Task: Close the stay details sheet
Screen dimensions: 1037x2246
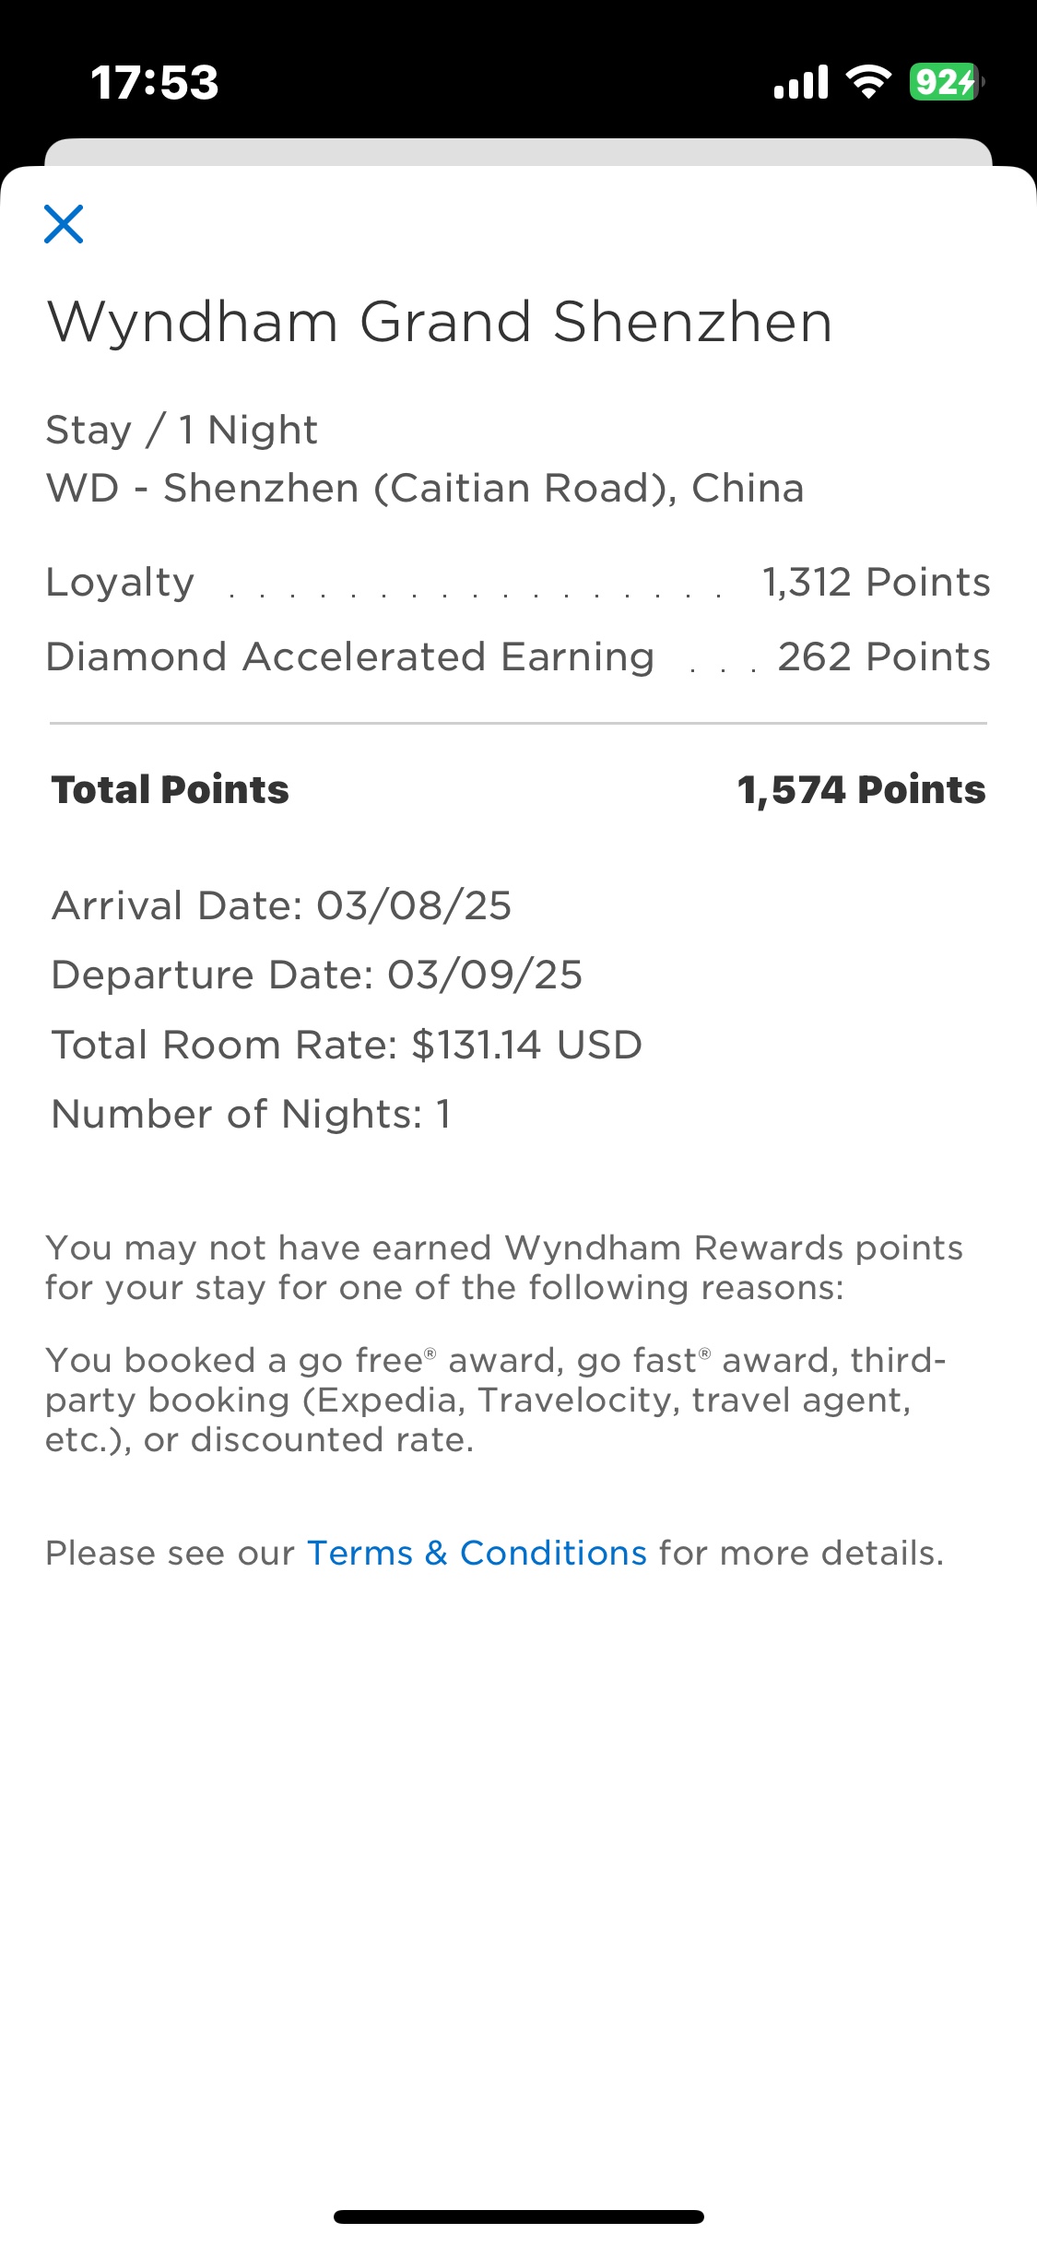Action: click(64, 224)
